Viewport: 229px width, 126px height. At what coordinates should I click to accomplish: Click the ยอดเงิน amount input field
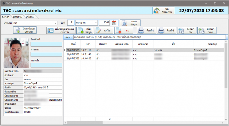(46, 65)
